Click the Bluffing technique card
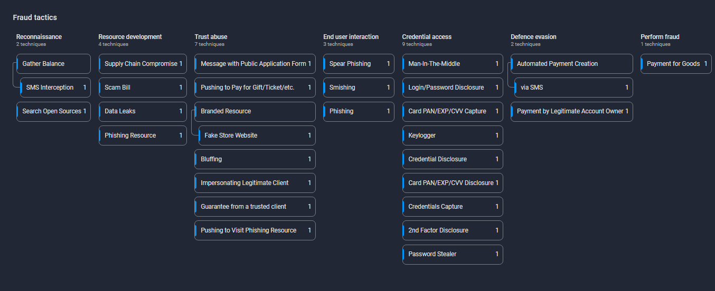Viewport: 715px width, 291px height. tap(255, 159)
